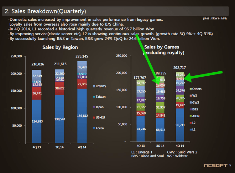Click the 138,541 Korea value in 3Q 14
The height and width of the screenshot is (173, 235).
60,119
